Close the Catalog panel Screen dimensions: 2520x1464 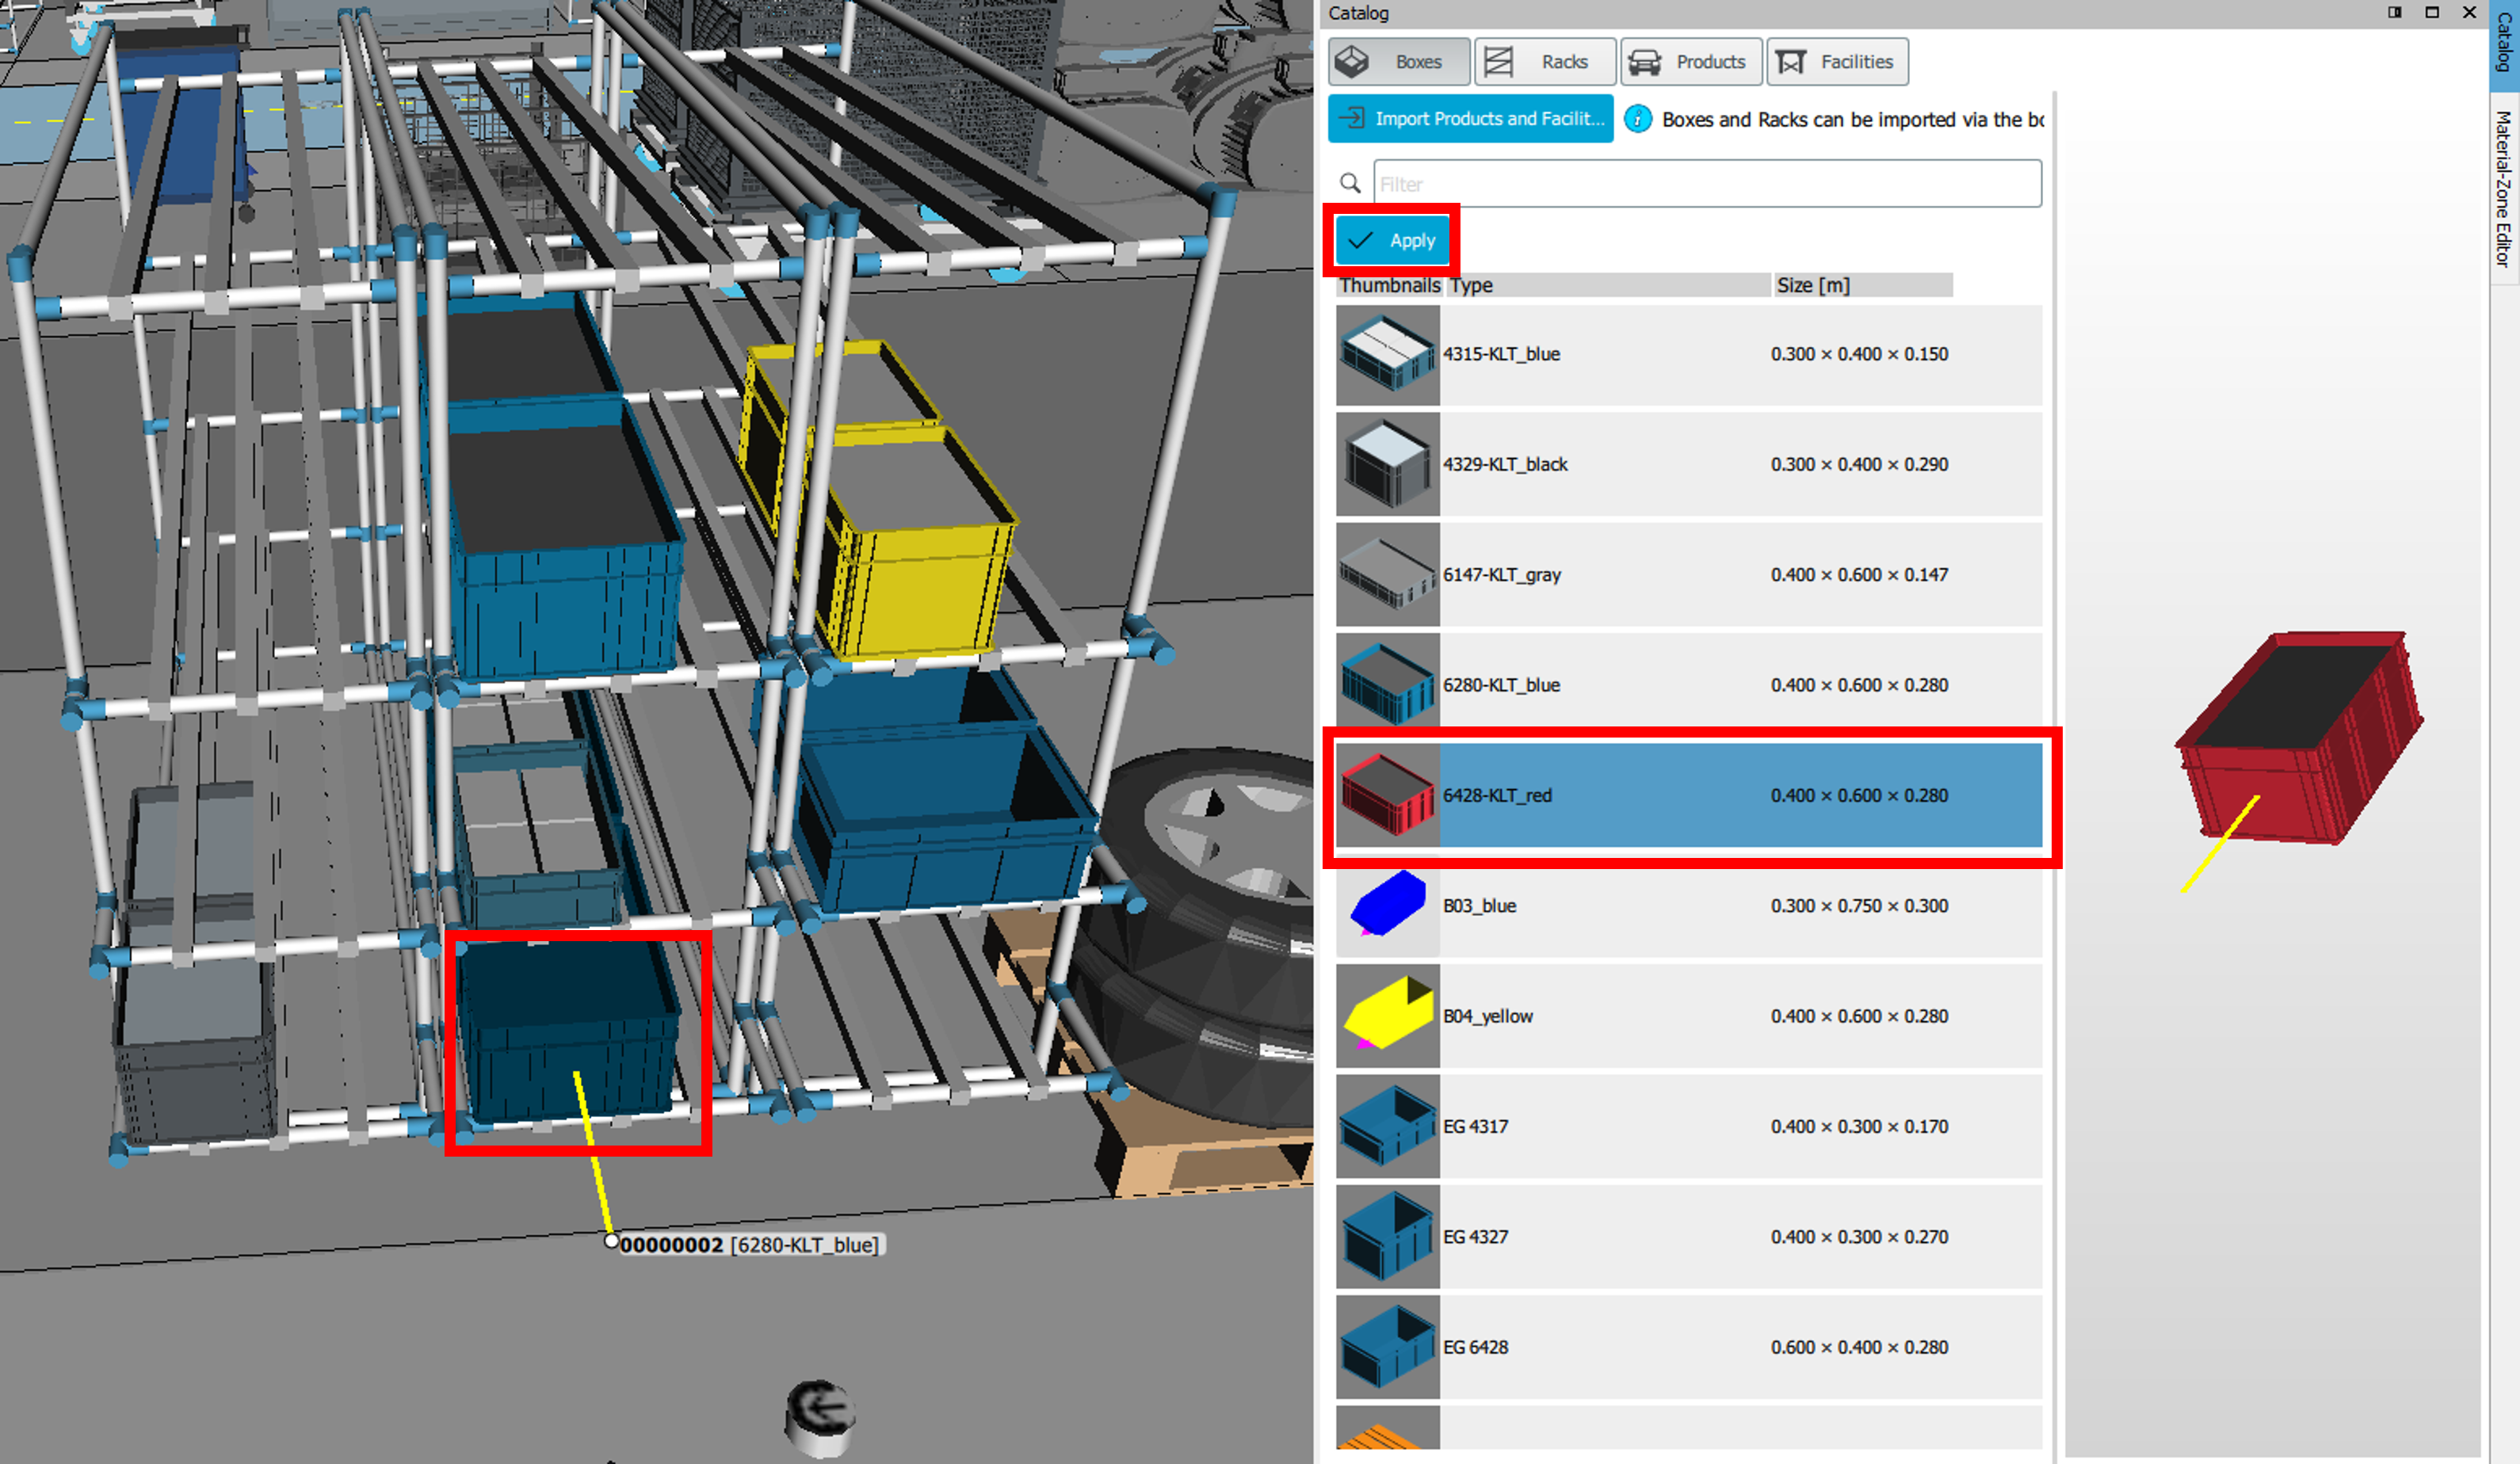point(2469,13)
